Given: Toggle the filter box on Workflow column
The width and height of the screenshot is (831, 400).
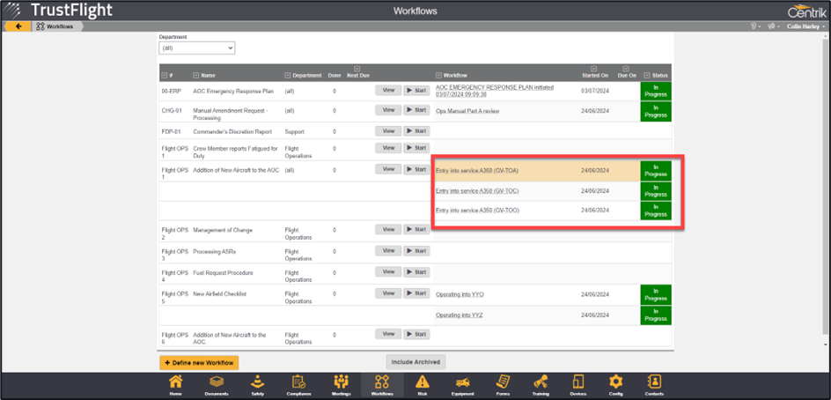Looking at the screenshot, I should point(438,76).
